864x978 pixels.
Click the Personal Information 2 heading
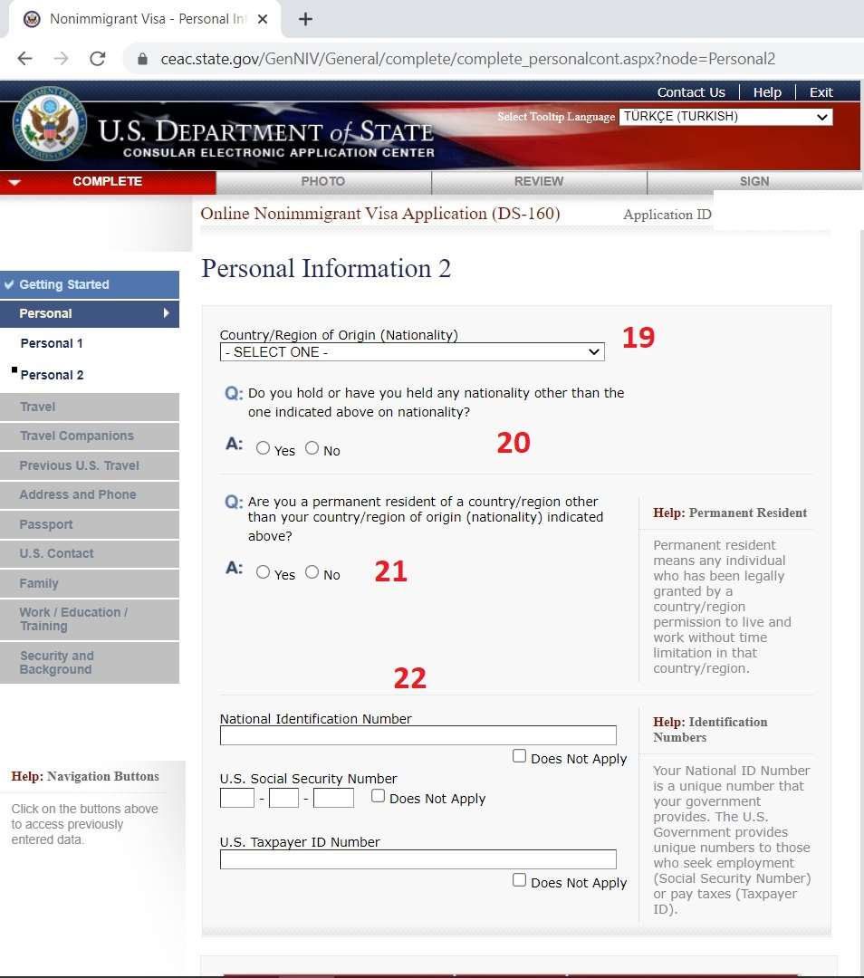pos(326,269)
